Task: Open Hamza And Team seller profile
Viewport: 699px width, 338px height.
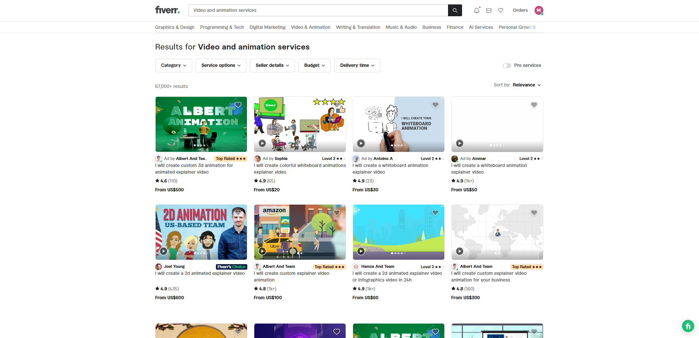Action: click(378, 266)
